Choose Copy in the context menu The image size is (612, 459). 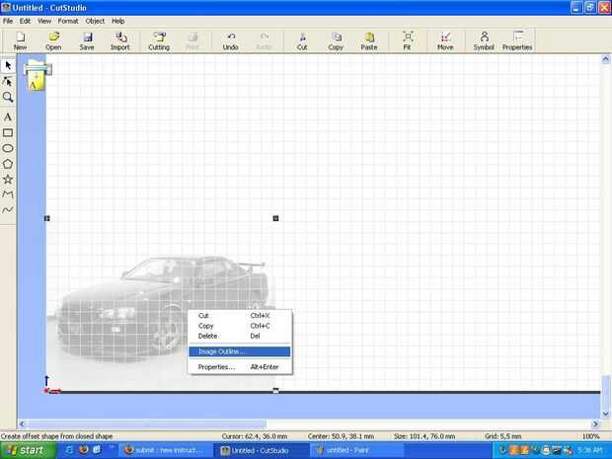click(239, 326)
